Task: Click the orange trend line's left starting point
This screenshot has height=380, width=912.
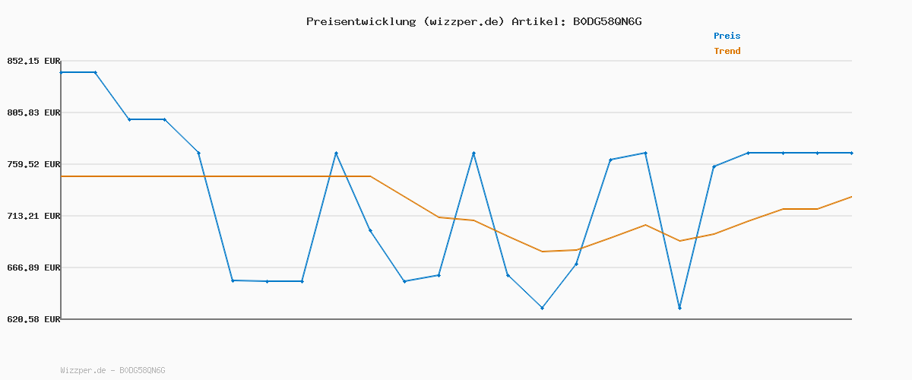Action: (61, 176)
